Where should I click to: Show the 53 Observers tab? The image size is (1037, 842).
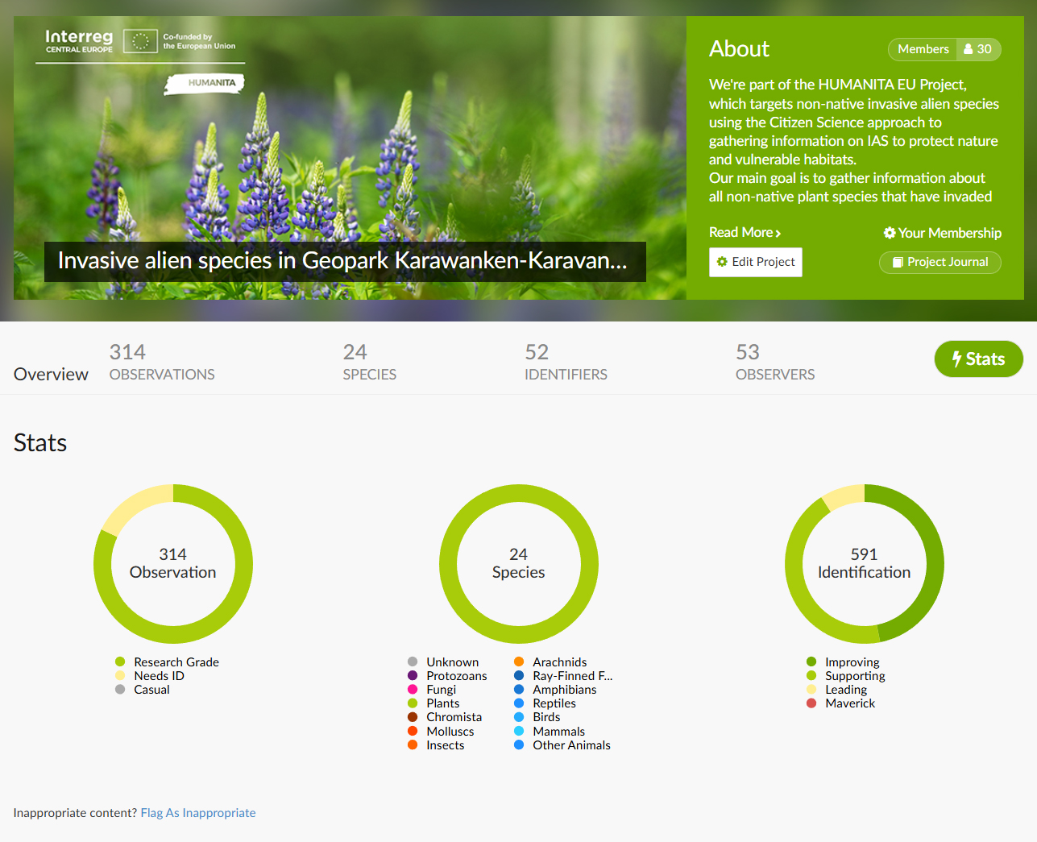tap(774, 363)
